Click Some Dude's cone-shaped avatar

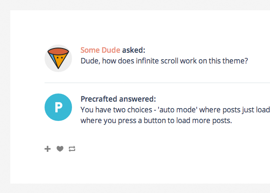tap(58, 58)
